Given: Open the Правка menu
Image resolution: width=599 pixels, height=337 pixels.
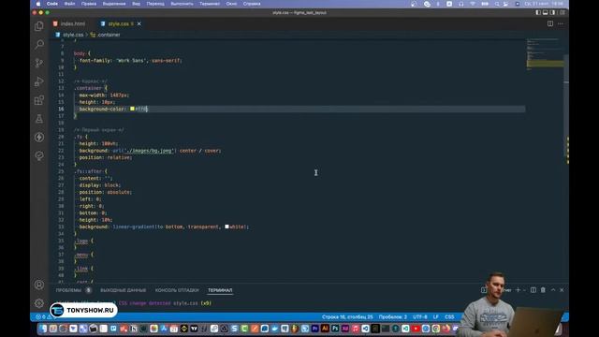Looking at the screenshot, I should coord(89,4).
